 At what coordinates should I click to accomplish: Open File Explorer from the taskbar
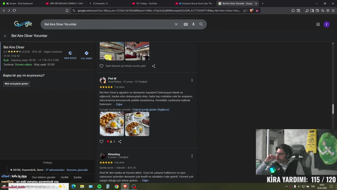click(x=82, y=187)
